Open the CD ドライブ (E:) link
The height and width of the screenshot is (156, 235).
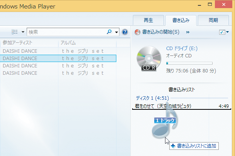(x=182, y=49)
